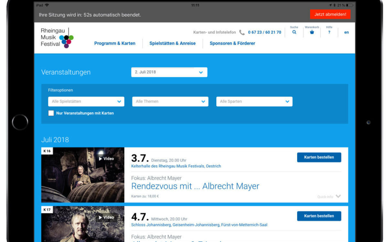Click Fokus: Albrecht Mayer in the 3.7. event

156,178
